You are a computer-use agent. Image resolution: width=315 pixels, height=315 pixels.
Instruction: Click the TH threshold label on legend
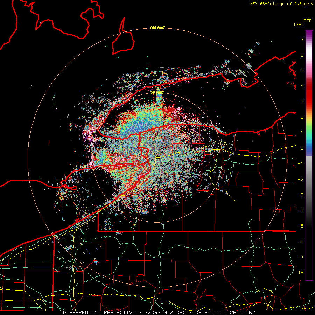click(x=301, y=272)
